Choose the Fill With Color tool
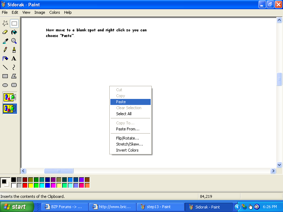The height and width of the screenshot is (212, 283). click(x=13, y=32)
